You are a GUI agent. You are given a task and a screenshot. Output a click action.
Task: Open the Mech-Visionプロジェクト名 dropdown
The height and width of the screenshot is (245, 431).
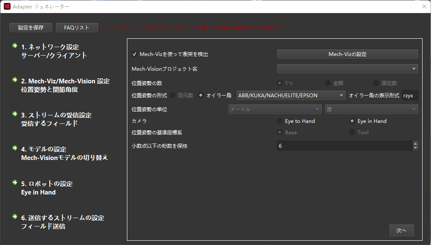[347, 69]
